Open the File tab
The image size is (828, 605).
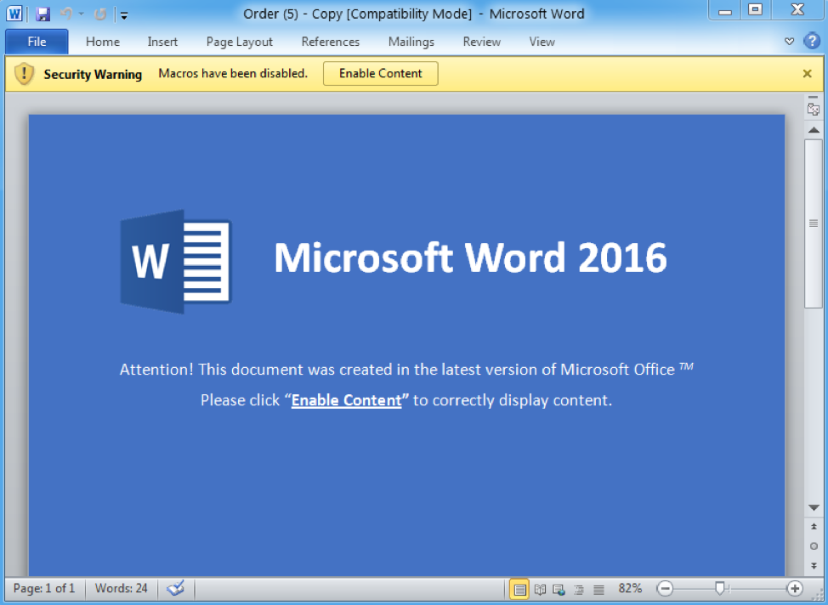pos(37,42)
